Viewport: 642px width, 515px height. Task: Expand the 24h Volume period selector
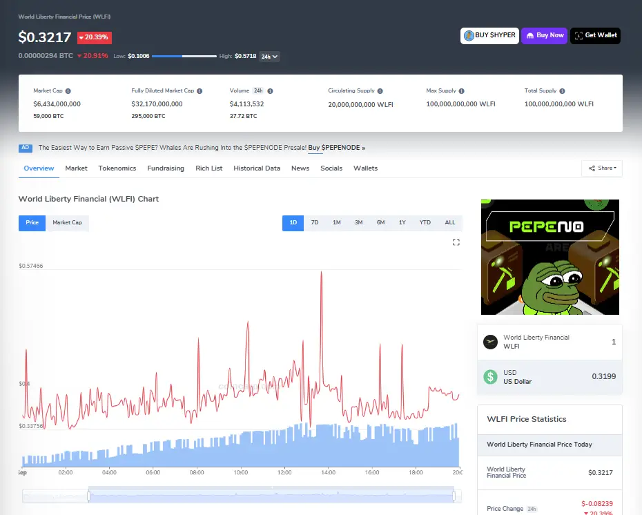coord(257,91)
